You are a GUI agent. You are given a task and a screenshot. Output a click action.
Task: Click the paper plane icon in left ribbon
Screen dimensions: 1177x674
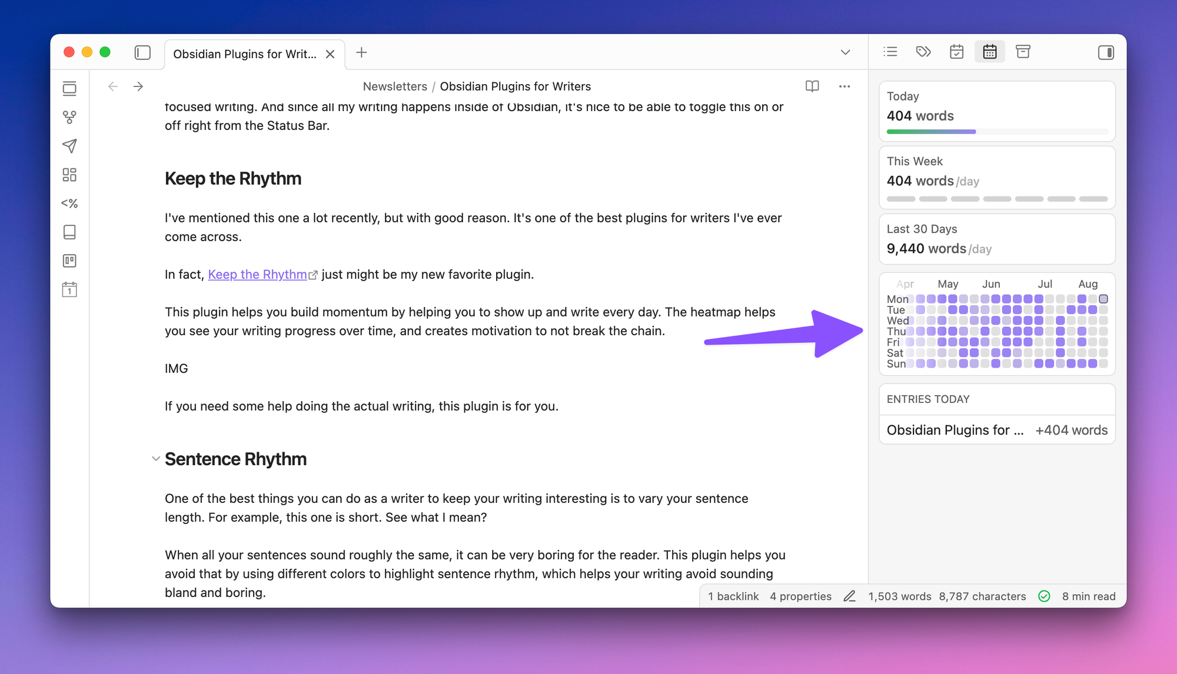(x=69, y=146)
